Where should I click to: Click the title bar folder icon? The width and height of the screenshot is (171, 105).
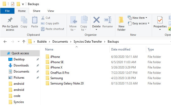pos(5,4)
